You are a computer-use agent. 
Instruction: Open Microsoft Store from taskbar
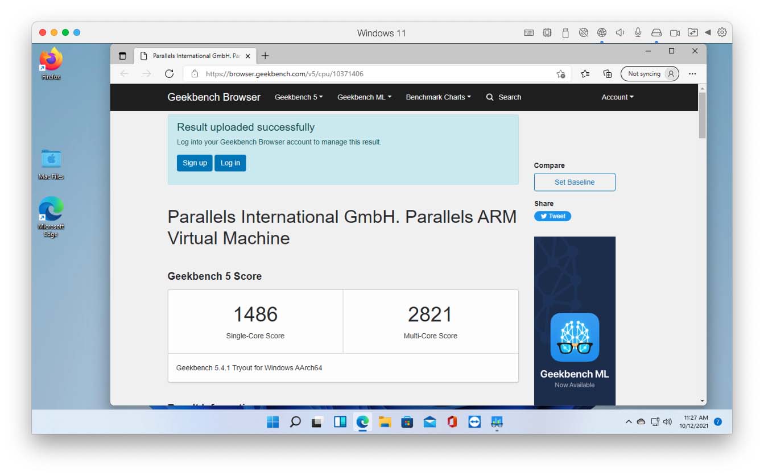tap(407, 422)
